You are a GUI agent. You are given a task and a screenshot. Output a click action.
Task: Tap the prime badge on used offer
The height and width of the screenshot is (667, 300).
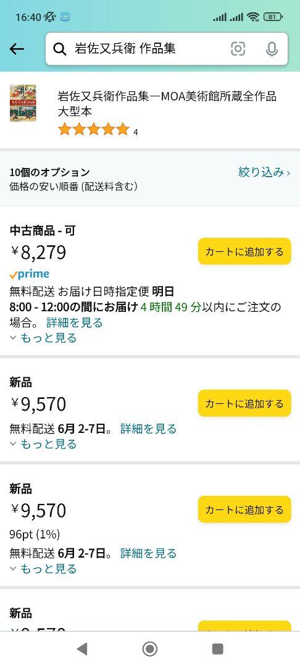coord(29,274)
